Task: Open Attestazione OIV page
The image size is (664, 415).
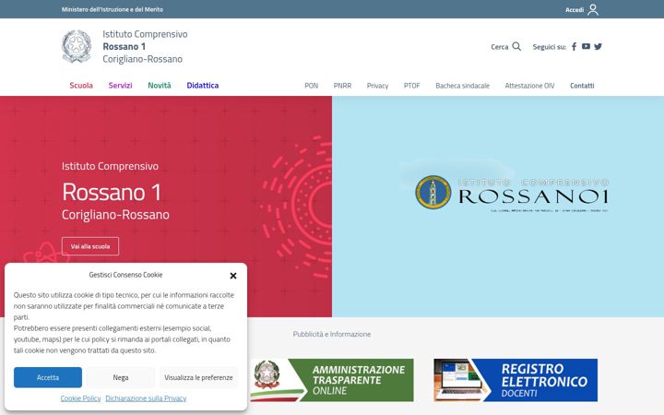Action: [529, 86]
